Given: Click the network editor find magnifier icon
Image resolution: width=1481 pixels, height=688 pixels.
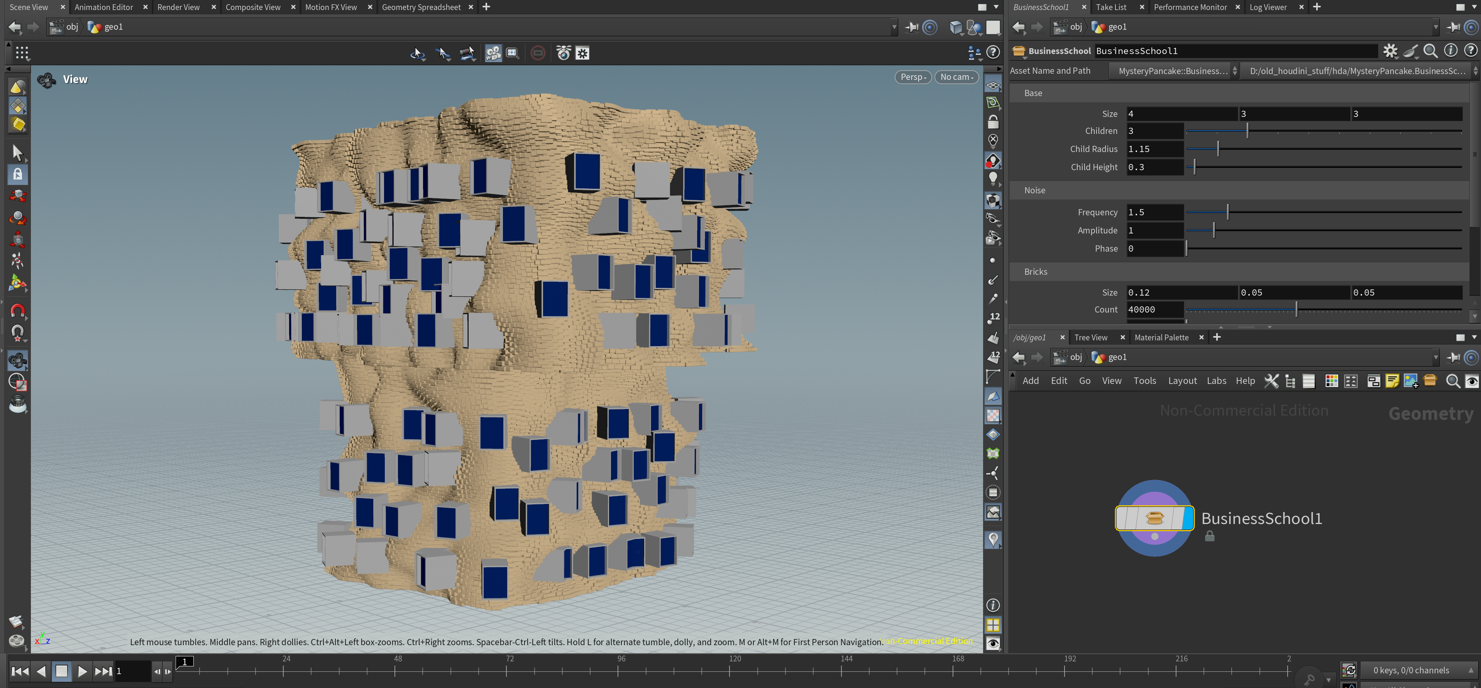Looking at the screenshot, I should tap(1452, 381).
